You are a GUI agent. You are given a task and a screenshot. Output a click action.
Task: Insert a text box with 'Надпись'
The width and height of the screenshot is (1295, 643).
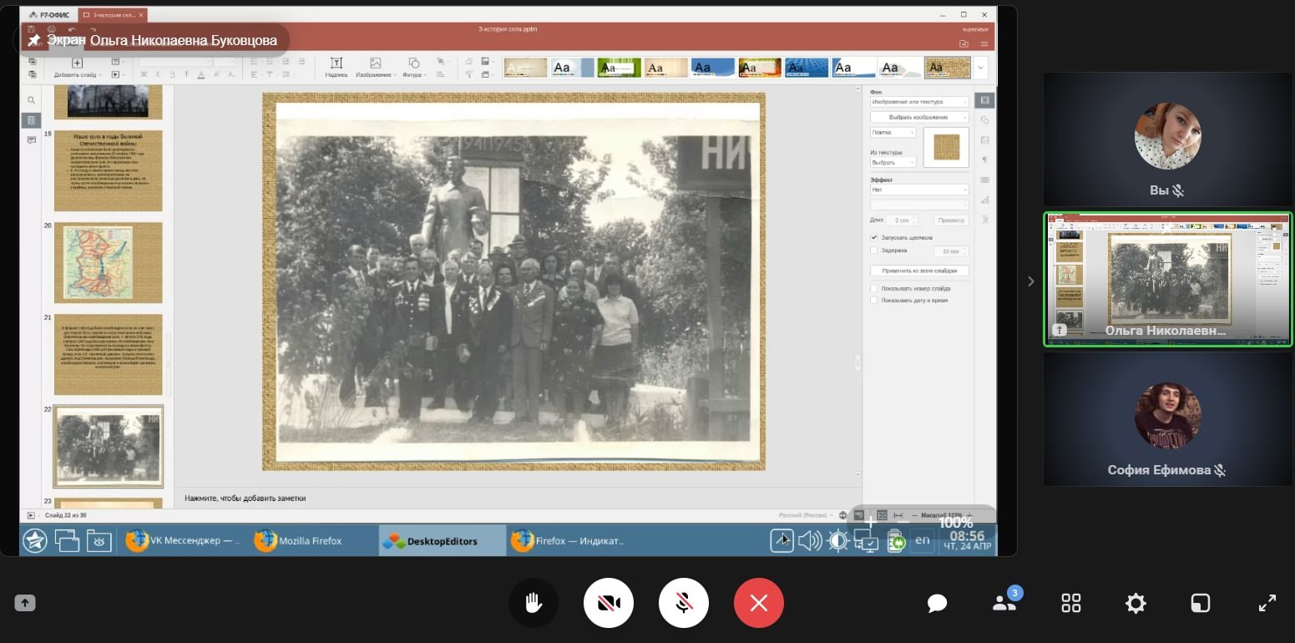[336, 68]
